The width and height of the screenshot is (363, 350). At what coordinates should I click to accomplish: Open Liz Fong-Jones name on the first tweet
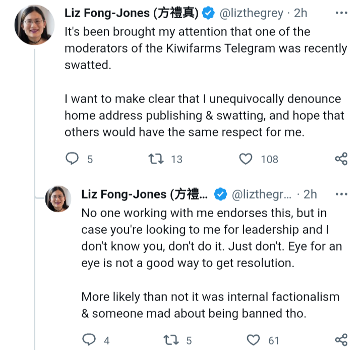pos(132,13)
